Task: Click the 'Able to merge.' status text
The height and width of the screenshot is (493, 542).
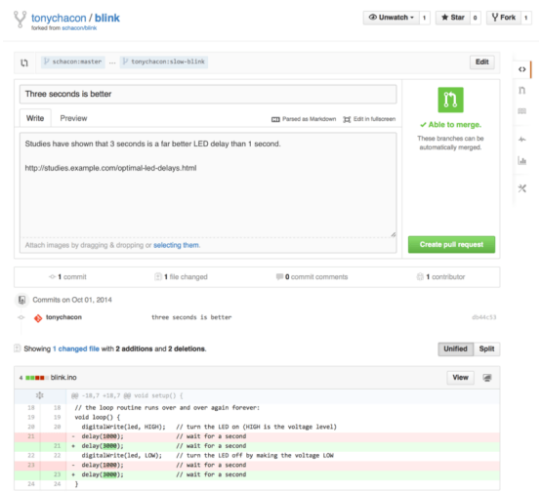Action: (450, 125)
